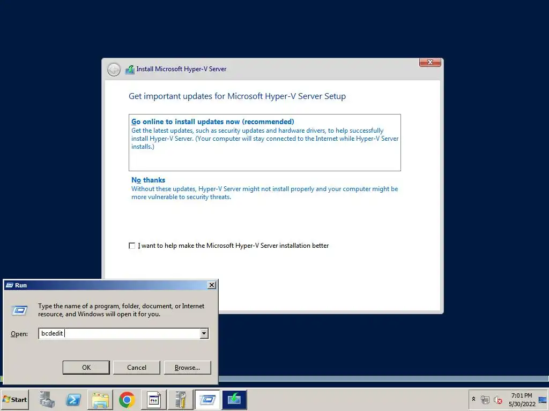This screenshot has width=549, height=411.
Task: Click the Hyper-V Server installer title icon
Action: [130, 69]
